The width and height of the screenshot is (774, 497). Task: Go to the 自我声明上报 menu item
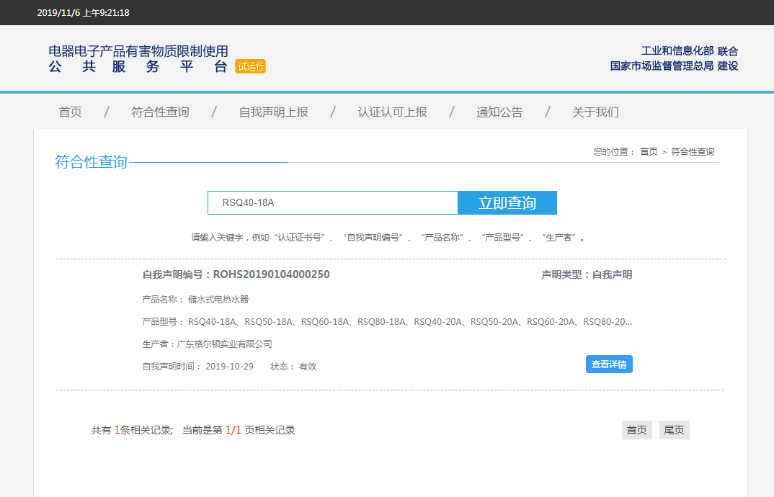point(273,112)
